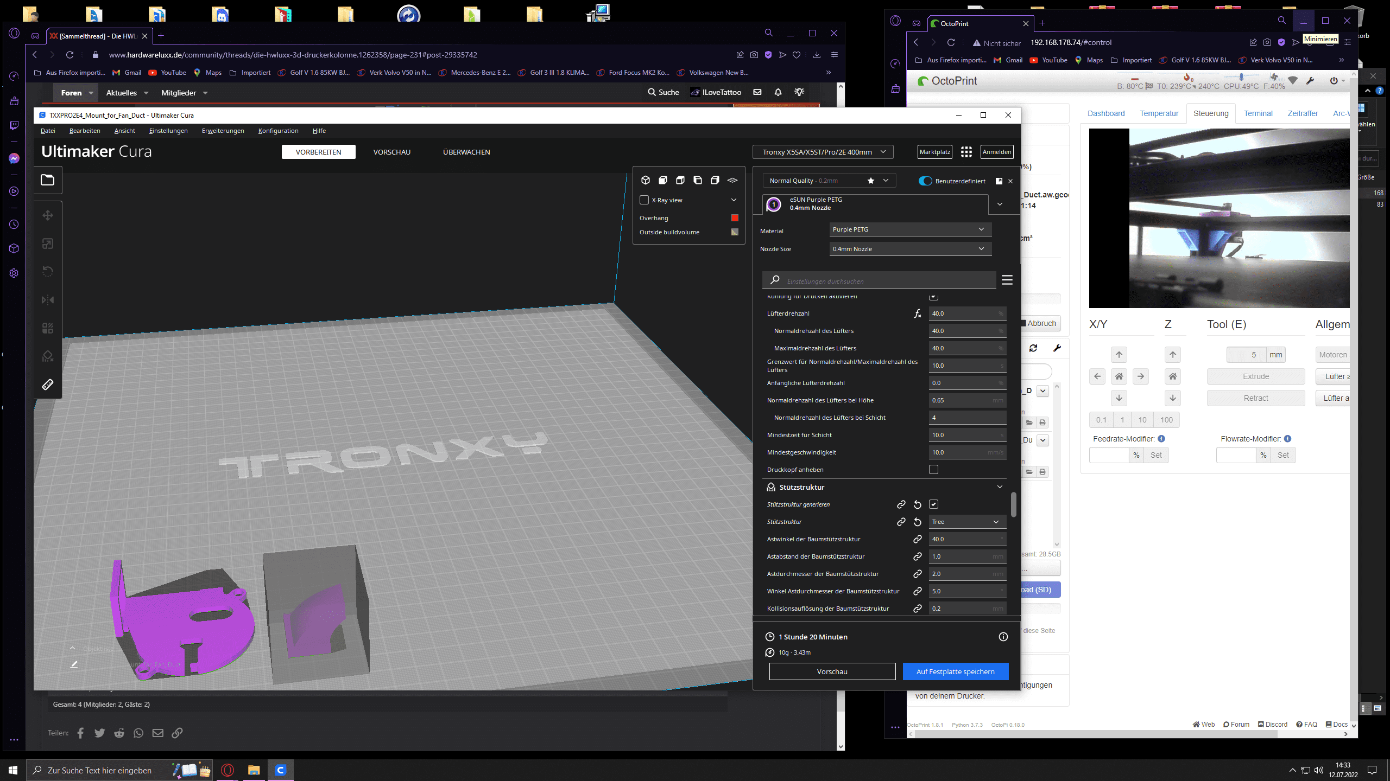Select the Move tool in Cura
This screenshot has height=781, width=1390.
pyautogui.click(x=48, y=215)
